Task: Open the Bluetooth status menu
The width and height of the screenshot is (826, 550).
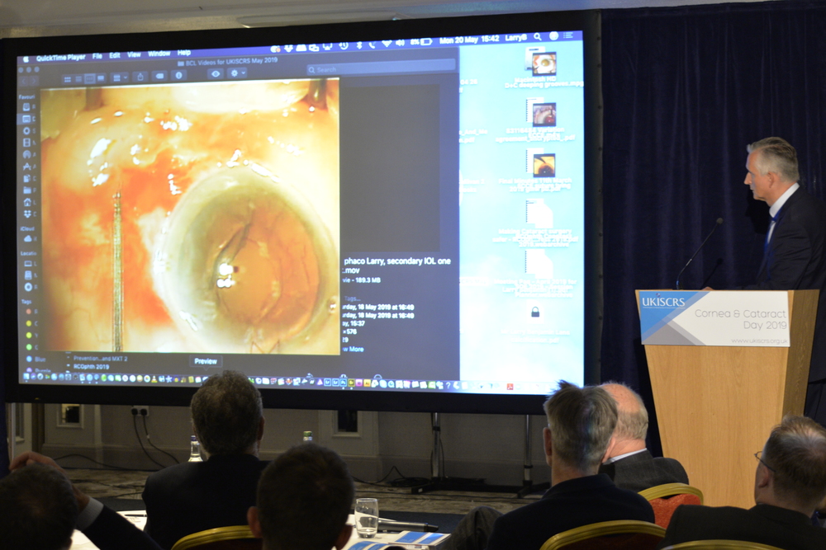Action: [359, 45]
